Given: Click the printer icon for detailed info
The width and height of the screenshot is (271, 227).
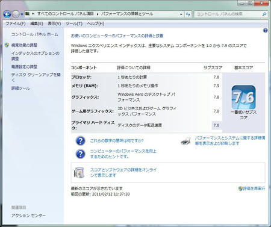Looking at the screenshot, I should pyautogui.click(x=186, y=141).
